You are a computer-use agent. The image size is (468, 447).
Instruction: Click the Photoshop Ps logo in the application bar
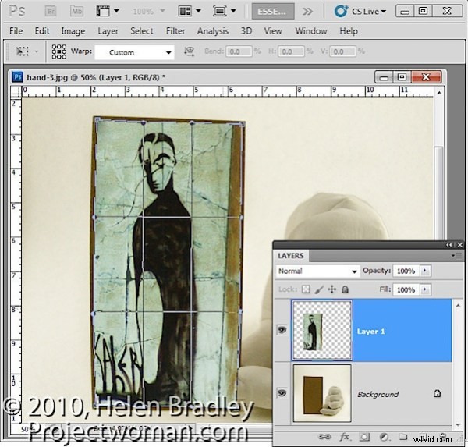coord(17,12)
